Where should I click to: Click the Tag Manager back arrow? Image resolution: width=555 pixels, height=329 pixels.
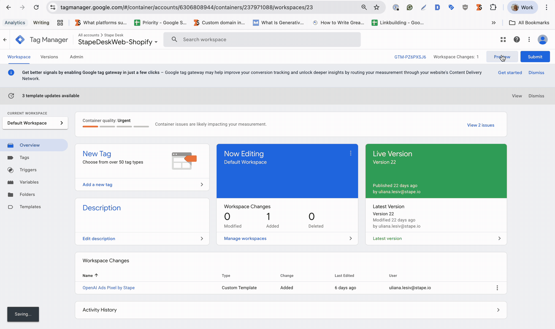click(5, 40)
